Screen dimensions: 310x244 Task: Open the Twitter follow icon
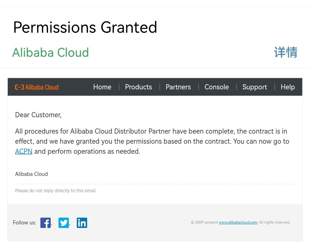64,223
